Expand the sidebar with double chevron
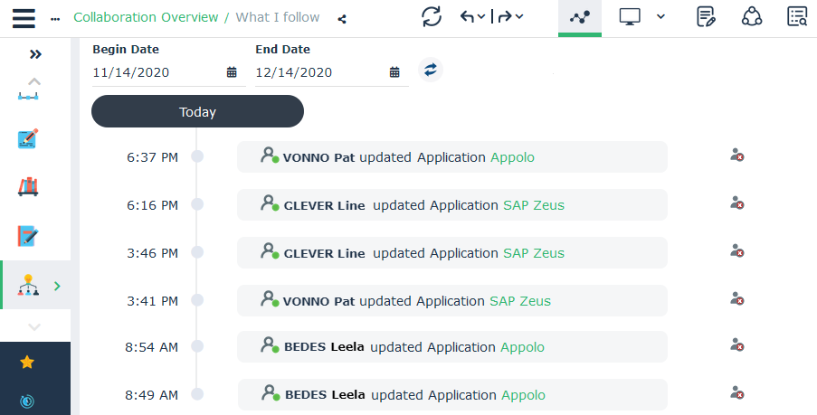 click(35, 54)
